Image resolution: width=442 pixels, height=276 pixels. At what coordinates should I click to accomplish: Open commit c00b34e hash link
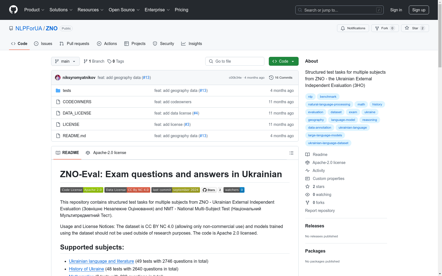click(235, 78)
